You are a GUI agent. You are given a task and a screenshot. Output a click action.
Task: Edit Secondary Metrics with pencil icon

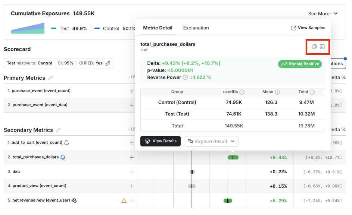[x=58, y=130]
